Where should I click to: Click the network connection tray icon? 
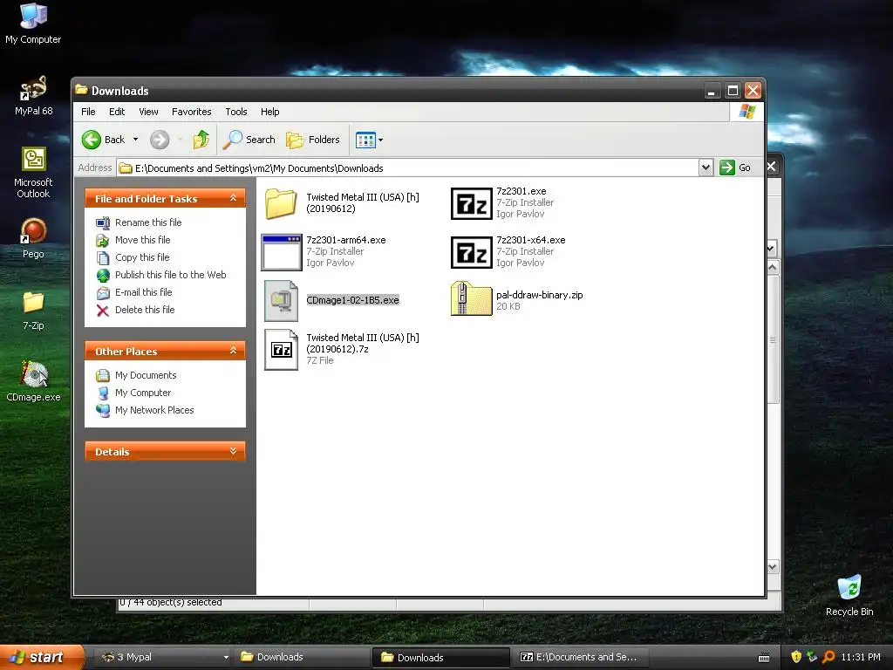[812, 657]
